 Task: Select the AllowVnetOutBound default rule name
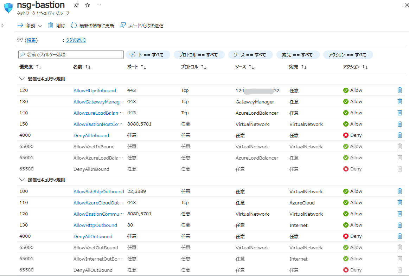[x=96, y=248]
